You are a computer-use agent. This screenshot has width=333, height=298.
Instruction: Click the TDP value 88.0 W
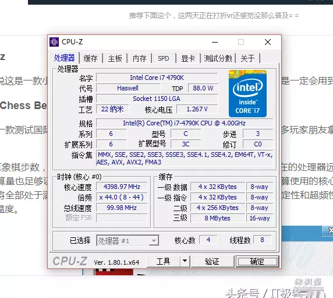pos(203,88)
